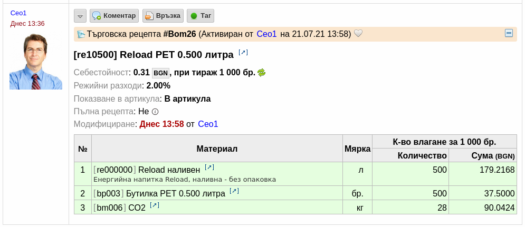Click material text Бутилка PET 0.500 литра
This screenshot has height=227, width=525.
(x=176, y=194)
